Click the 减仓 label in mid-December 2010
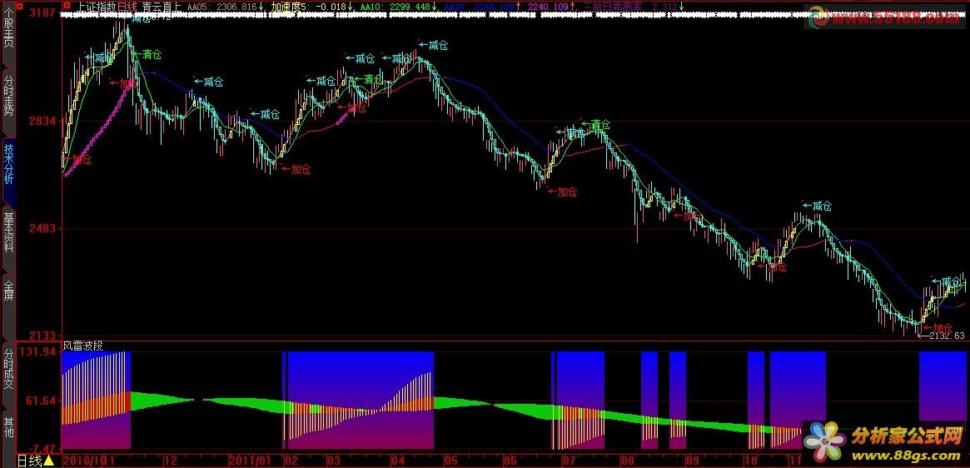Screen dimensions: 970x468 pos(212,82)
